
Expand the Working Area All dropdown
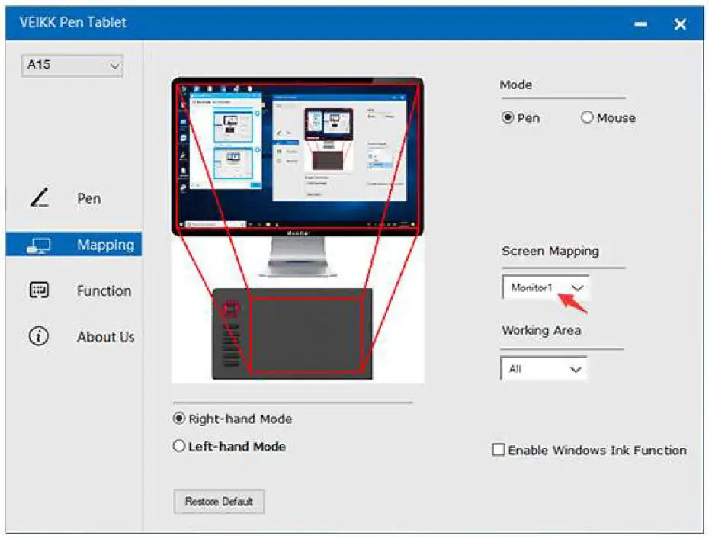(x=544, y=368)
